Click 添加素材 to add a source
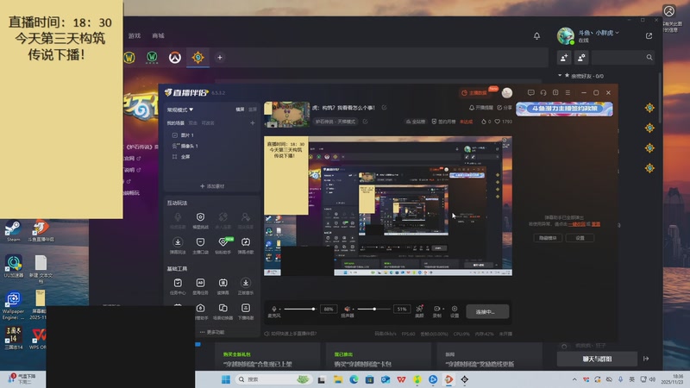Screen dimensions: 690x388 pos(212,186)
